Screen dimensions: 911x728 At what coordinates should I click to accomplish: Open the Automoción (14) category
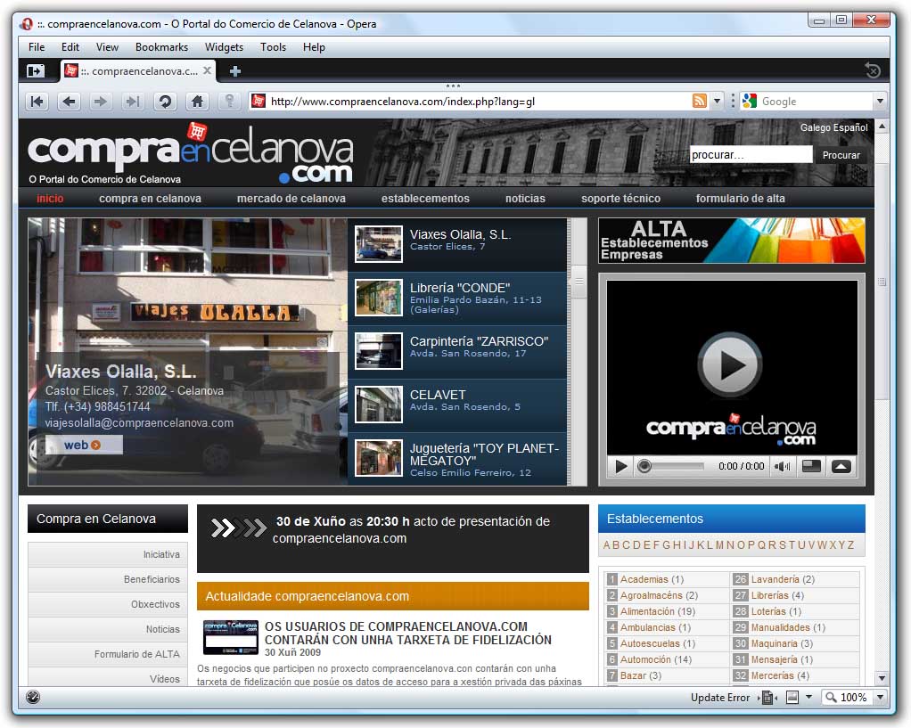pyautogui.click(x=656, y=659)
